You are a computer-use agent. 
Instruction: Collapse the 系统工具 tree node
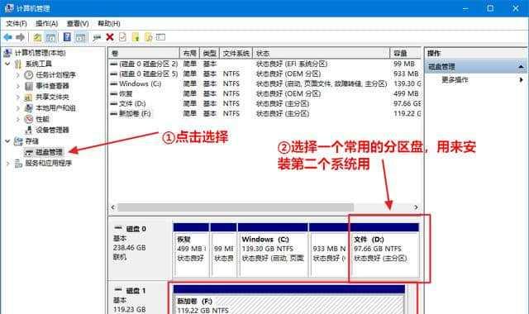tap(7, 64)
